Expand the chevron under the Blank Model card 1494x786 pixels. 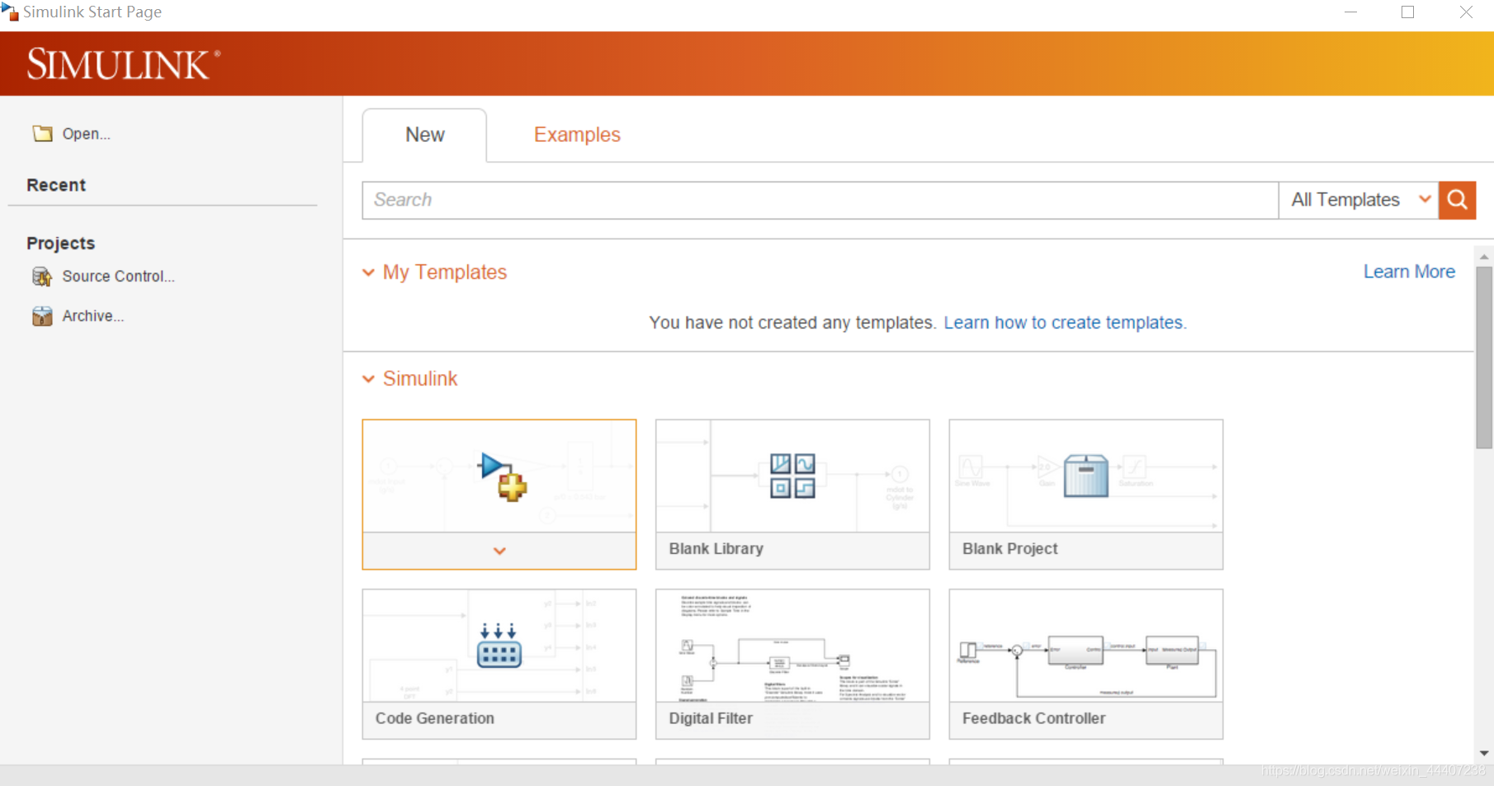[499, 551]
